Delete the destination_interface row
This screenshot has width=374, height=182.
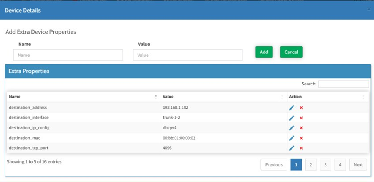[x=301, y=118]
